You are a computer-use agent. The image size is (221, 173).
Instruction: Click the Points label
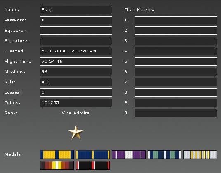12,103
